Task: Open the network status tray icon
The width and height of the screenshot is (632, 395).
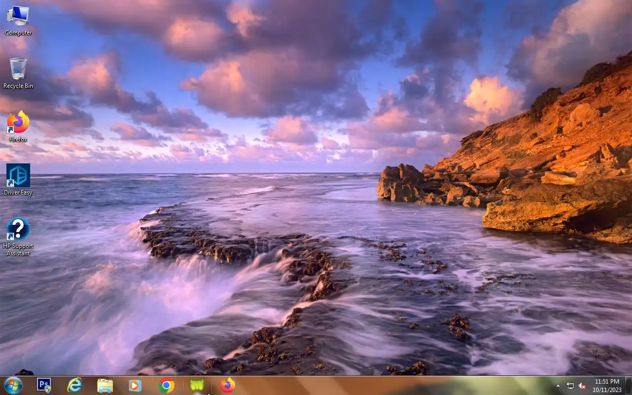Action: pyautogui.click(x=570, y=386)
